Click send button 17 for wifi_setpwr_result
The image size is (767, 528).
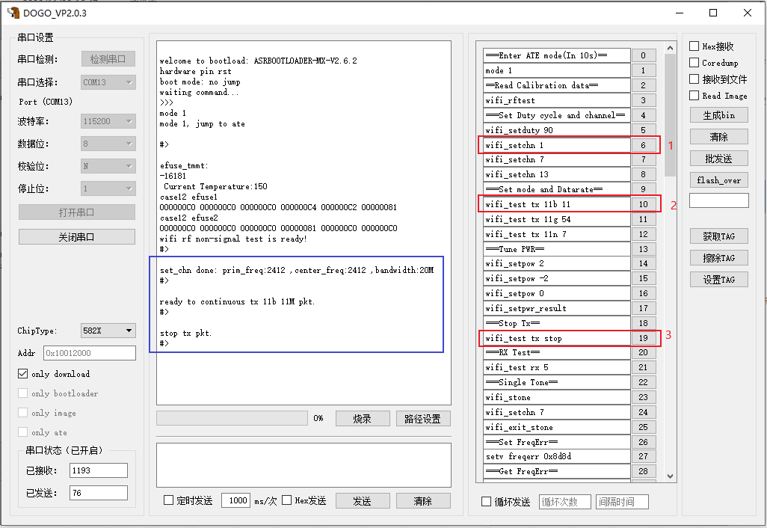point(643,308)
